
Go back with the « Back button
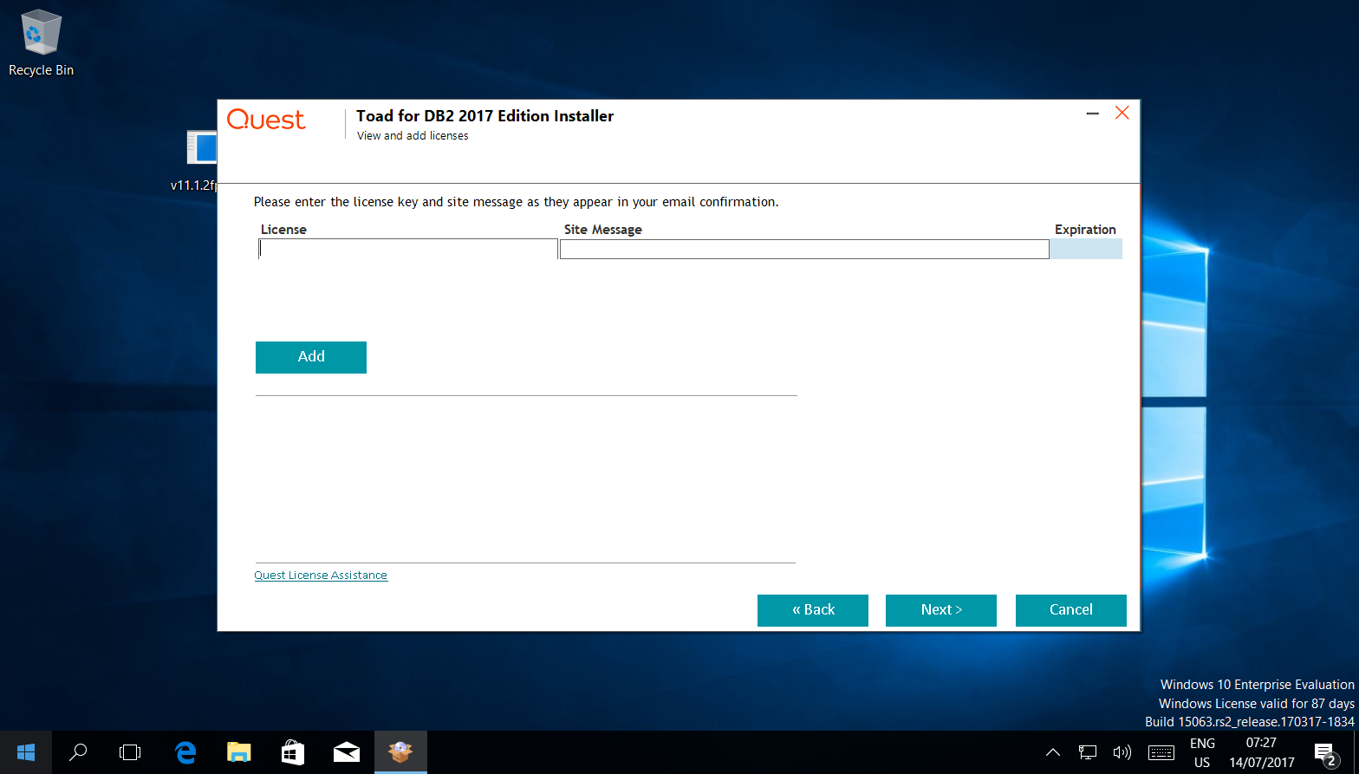pos(813,610)
